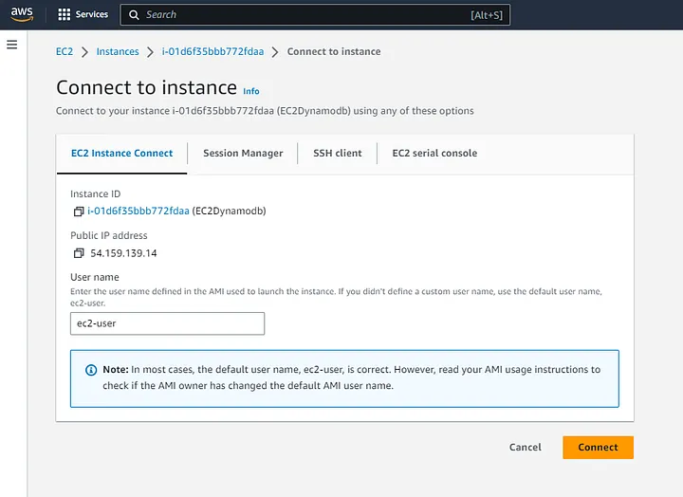Image resolution: width=683 pixels, height=497 pixels.
Task: Copy the instance ID using copy icon
Action: coord(79,212)
